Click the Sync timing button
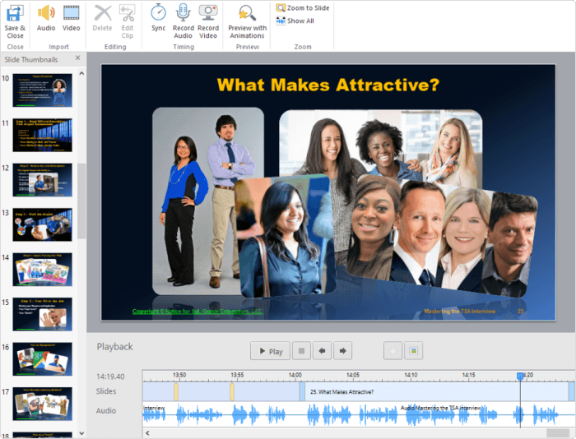The image size is (576, 439). pyautogui.click(x=158, y=17)
